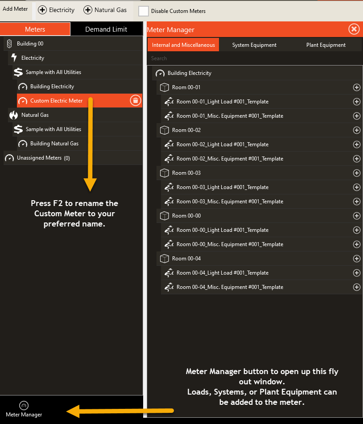Screen dimensions: 363x424
Task: Add Room 00-01 to the meter
Action: (356, 87)
